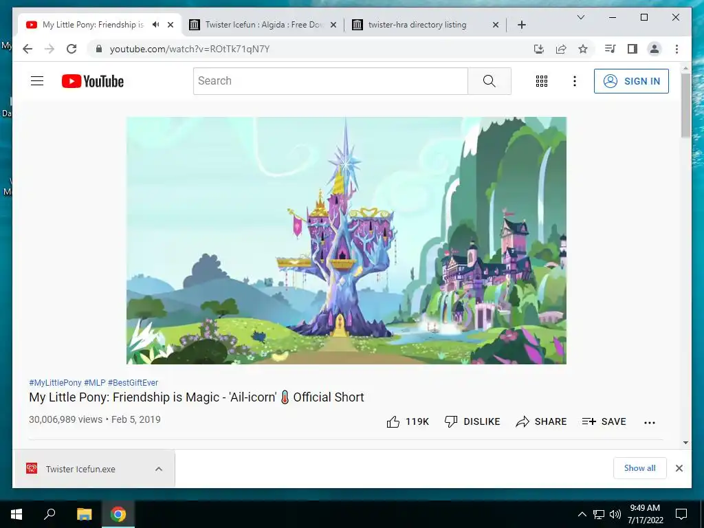Click the Chrome taskbar icon
This screenshot has height=528, width=704.
click(x=118, y=514)
